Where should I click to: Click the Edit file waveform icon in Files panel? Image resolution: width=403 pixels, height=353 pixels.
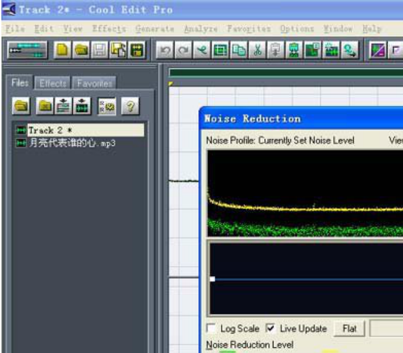[81, 107]
